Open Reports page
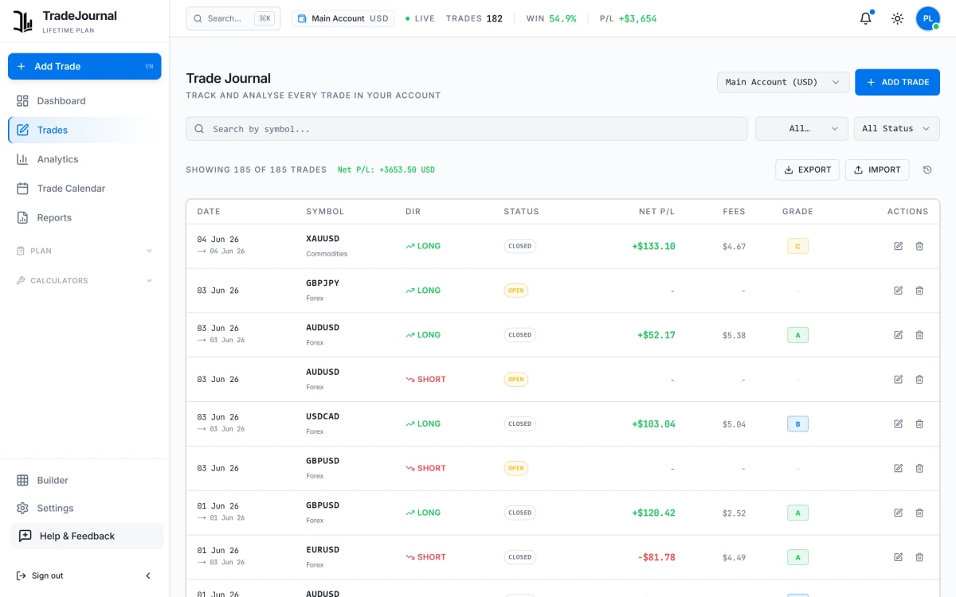 point(84,217)
